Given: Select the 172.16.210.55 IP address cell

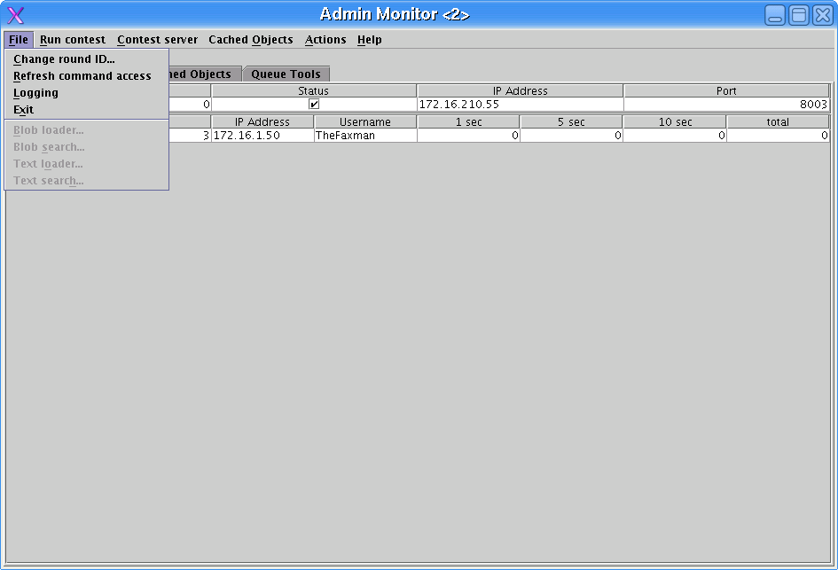Looking at the screenshot, I should point(520,105).
